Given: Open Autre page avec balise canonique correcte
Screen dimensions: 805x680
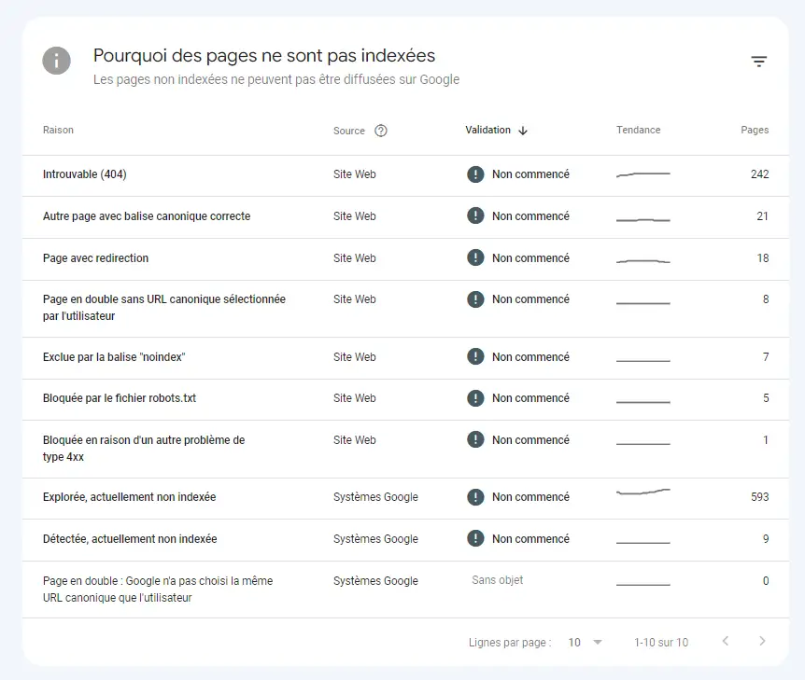Looking at the screenshot, I should tap(147, 216).
